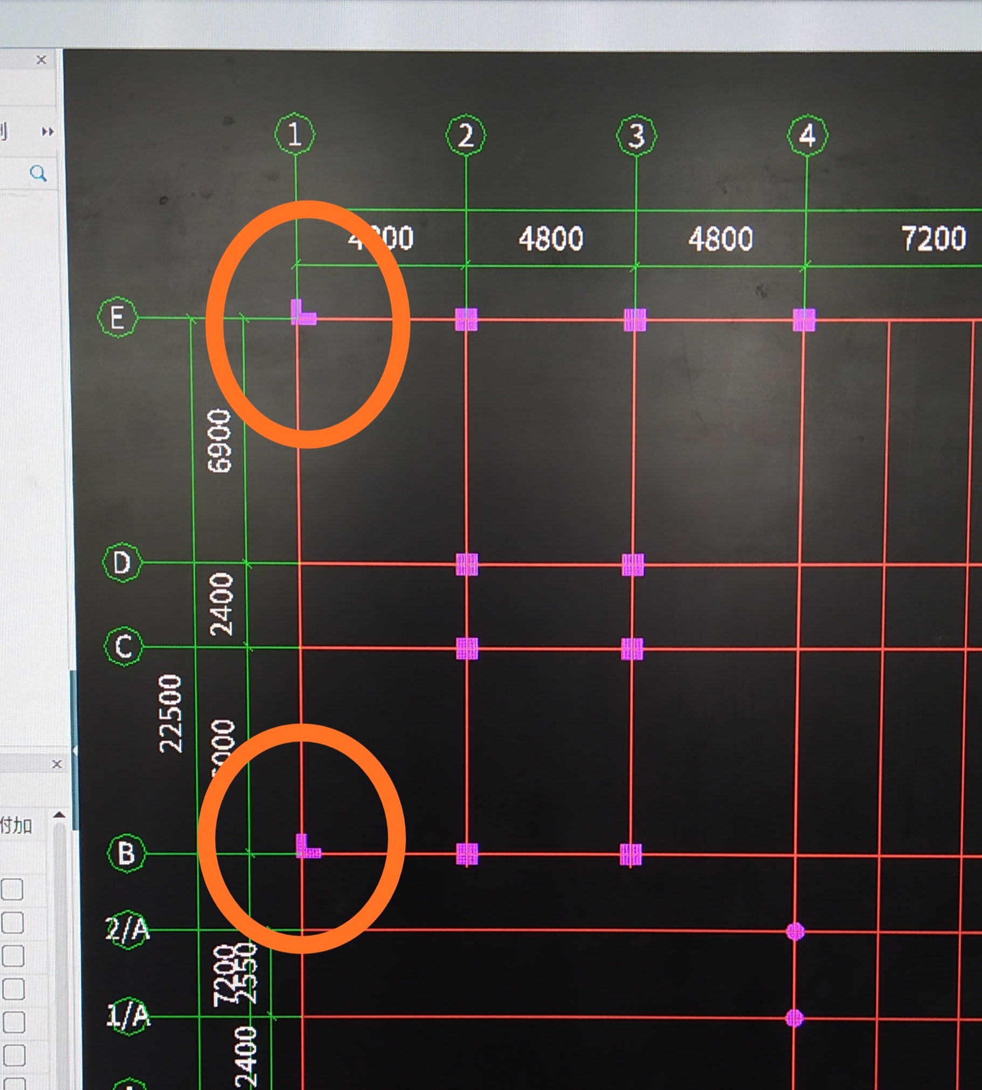Click axis bubble number 4
Viewport: 982px width, 1090px height.
[x=808, y=135]
